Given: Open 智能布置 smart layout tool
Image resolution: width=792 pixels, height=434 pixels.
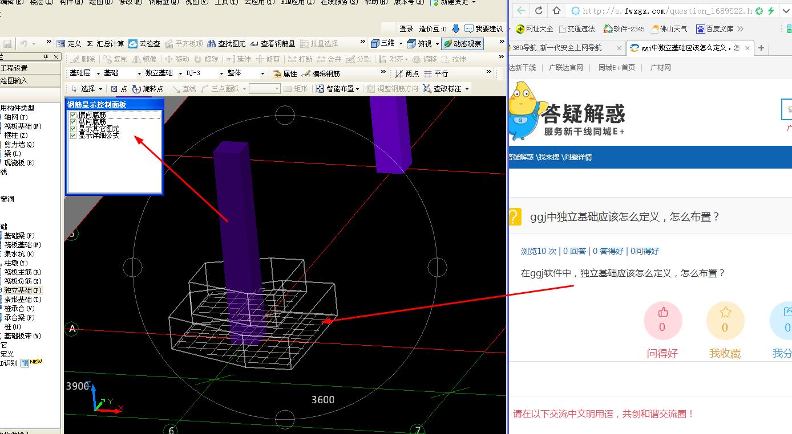Looking at the screenshot, I should click(336, 88).
